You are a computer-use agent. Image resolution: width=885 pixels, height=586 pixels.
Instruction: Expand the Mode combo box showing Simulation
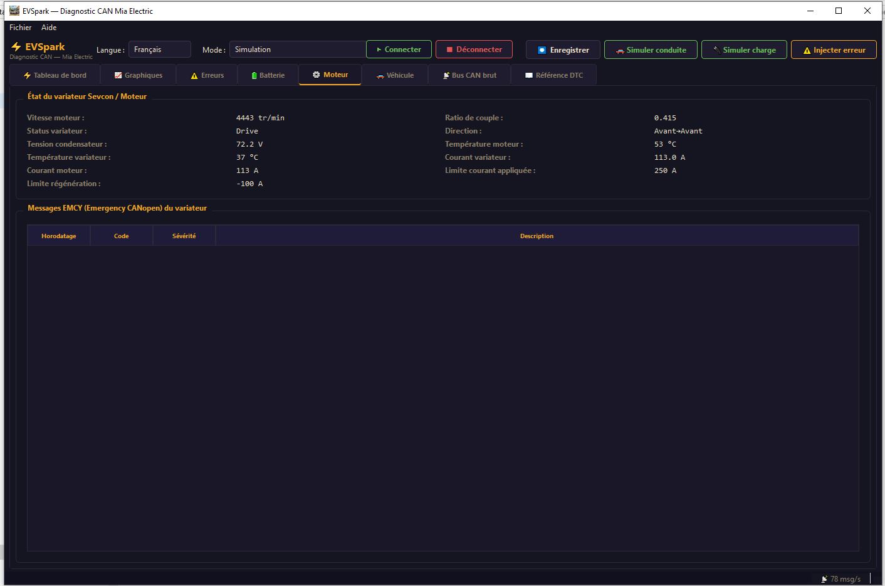[x=297, y=50]
